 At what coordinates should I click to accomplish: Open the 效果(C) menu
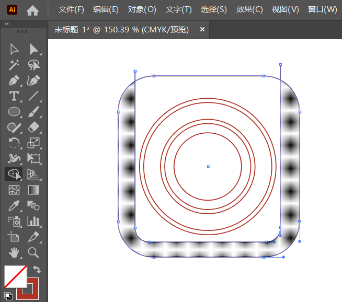coord(249,9)
